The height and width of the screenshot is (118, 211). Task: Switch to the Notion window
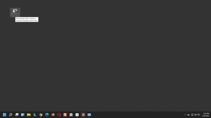pyautogui.click(x=83, y=115)
